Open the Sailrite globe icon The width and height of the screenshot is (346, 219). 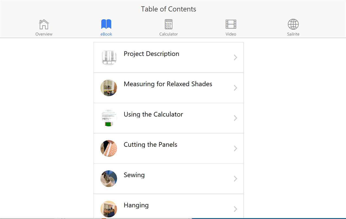[x=293, y=24]
